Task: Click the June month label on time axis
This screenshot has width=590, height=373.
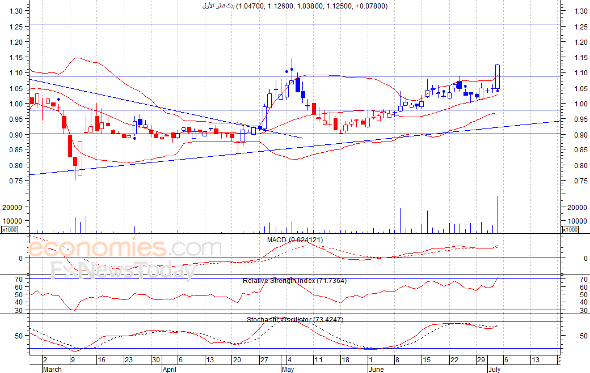Action: tap(376, 369)
